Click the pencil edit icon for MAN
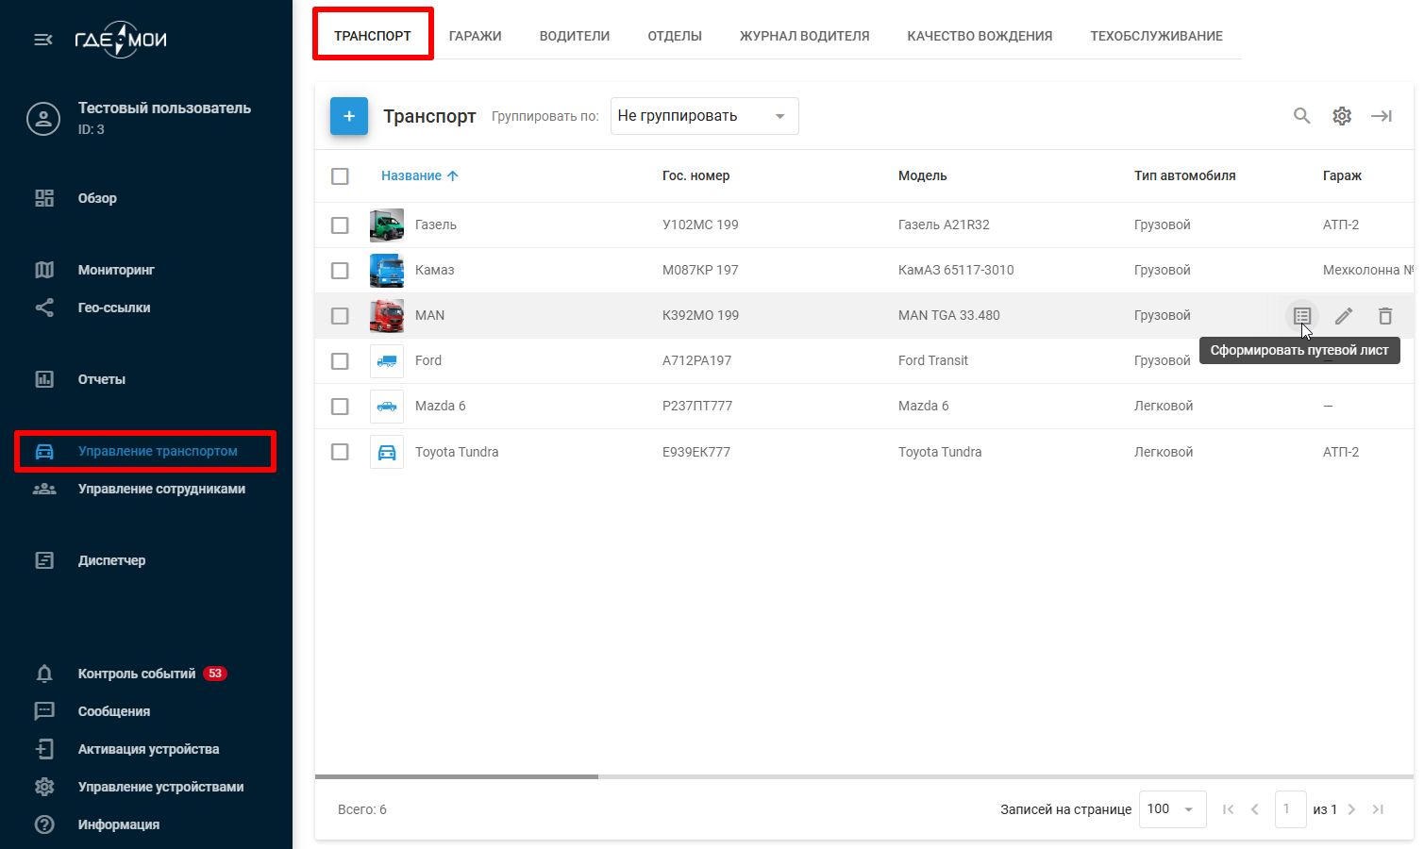The height and width of the screenshot is (849, 1424). point(1344,316)
